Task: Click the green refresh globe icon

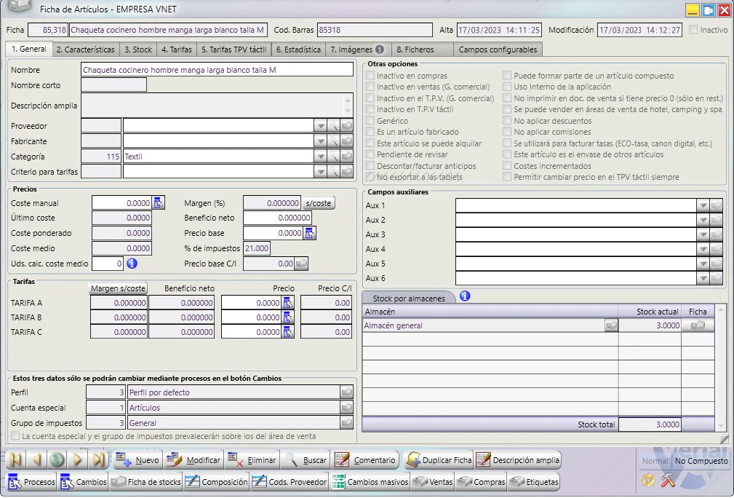Action: 57,460
